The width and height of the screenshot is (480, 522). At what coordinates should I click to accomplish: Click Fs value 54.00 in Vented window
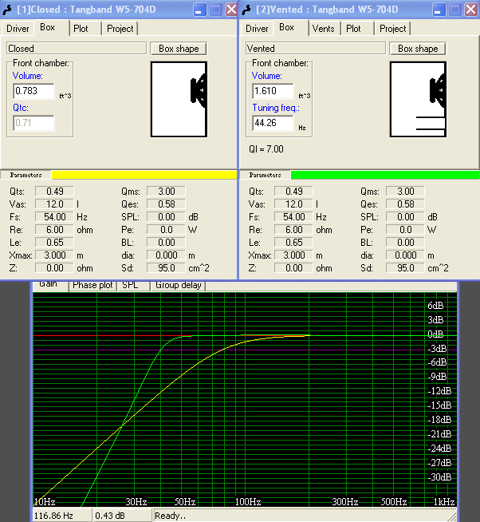coord(293,217)
